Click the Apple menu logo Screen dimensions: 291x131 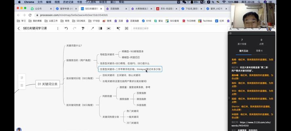(19, 2)
